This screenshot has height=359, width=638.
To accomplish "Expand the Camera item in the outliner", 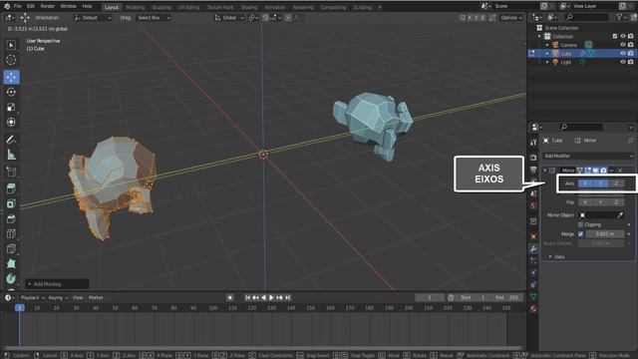I will click(547, 45).
